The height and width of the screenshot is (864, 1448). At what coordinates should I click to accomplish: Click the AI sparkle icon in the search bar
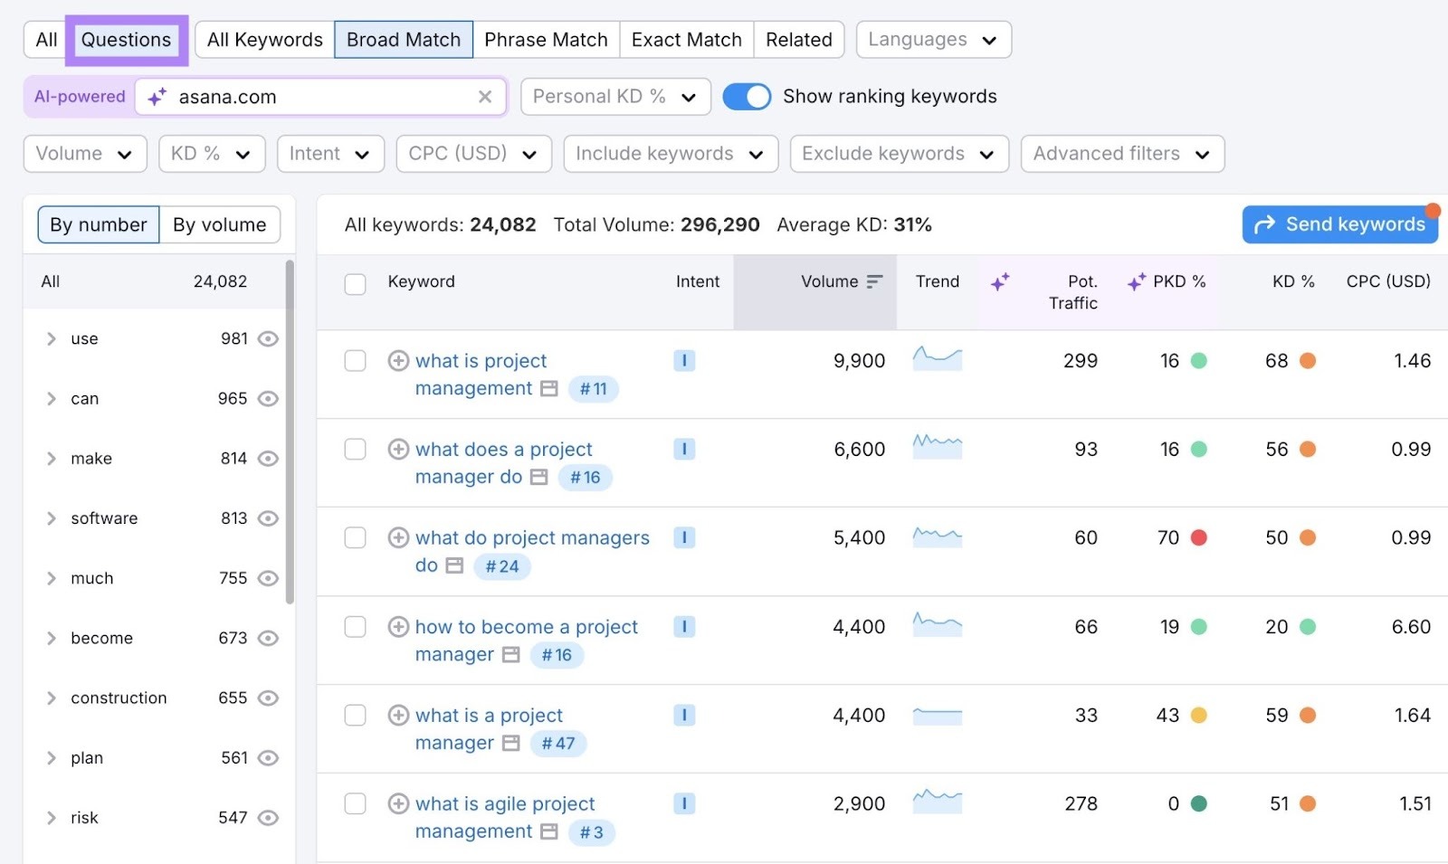point(158,96)
